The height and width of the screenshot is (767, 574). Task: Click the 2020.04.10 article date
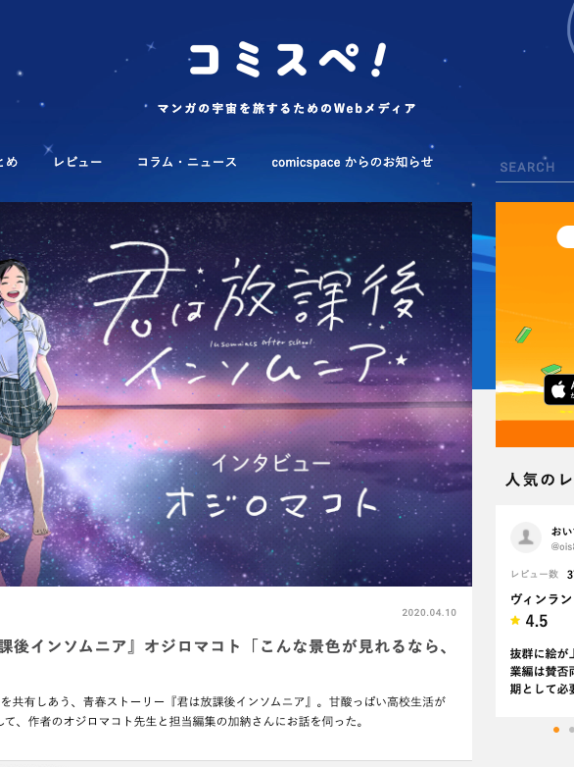click(429, 612)
